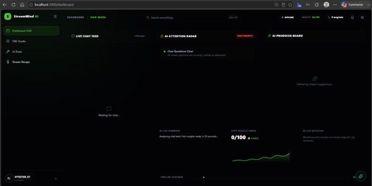Add page to favorites with star icon
372x186 pixels.
290,5
